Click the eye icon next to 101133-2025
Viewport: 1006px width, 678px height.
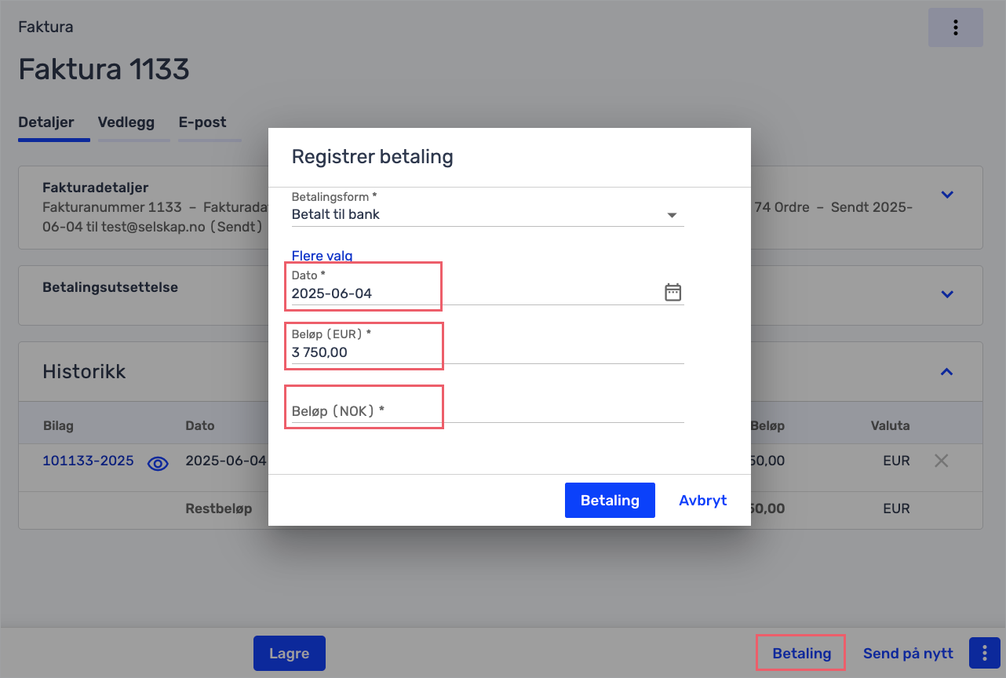(x=159, y=464)
